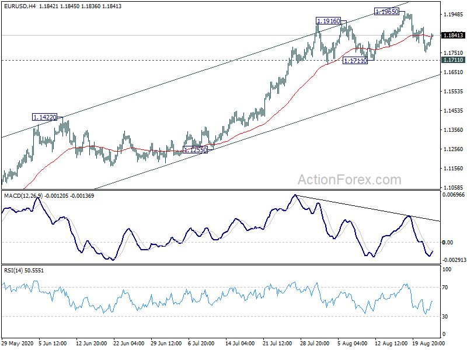The image size is (467, 350).
Task: Click the 28 Jul 20:00 date label
Action: [315, 344]
